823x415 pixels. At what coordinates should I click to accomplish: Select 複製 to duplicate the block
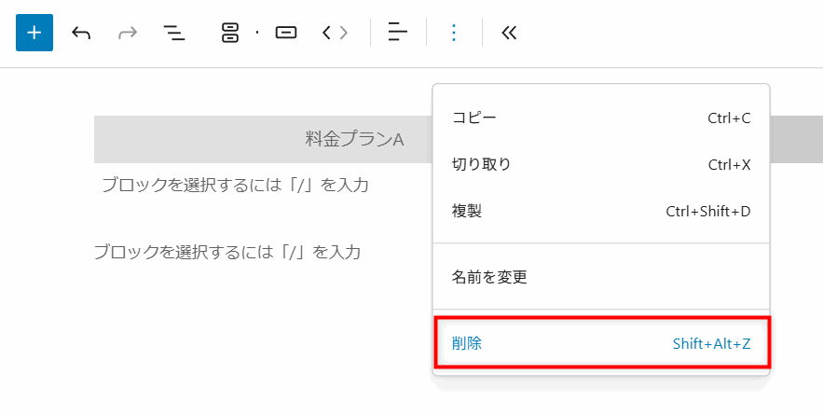tap(601, 211)
